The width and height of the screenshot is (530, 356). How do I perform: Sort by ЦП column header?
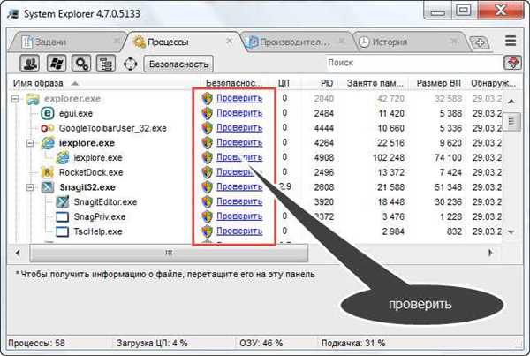[284, 83]
